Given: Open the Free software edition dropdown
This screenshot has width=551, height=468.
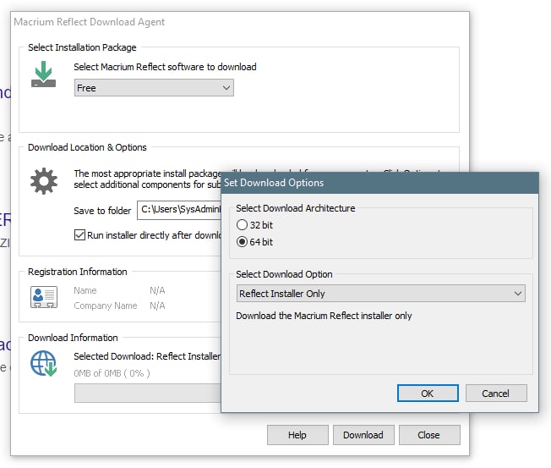Looking at the screenshot, I should click(154, 88).
